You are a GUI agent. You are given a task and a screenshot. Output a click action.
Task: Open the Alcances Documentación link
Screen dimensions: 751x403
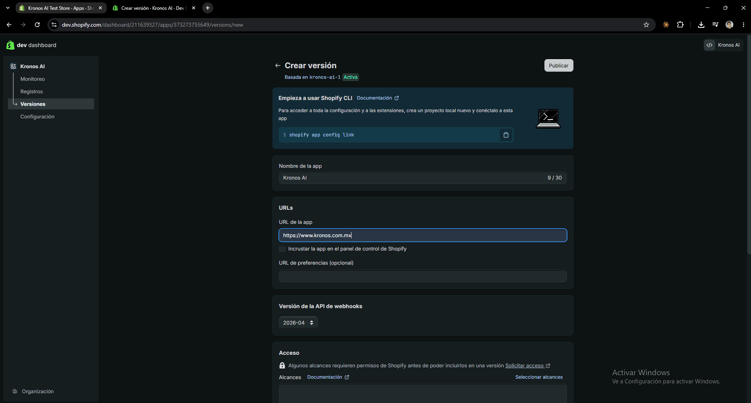[328, 377]
